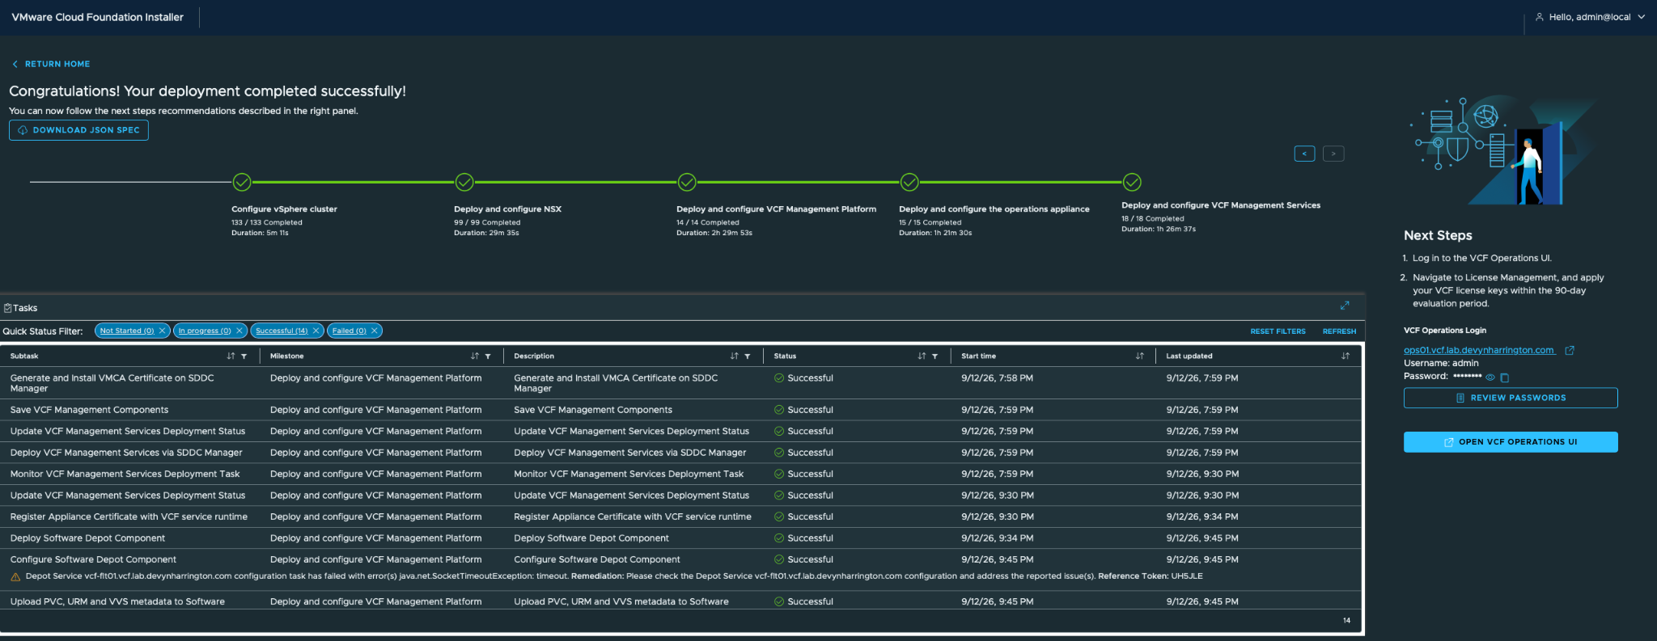Sort the Status column
The width and height of the screenshot is (1657, 641).
point(922,356)
